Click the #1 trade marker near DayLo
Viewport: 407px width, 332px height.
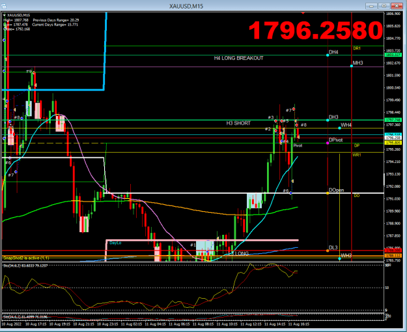point(193,245)
